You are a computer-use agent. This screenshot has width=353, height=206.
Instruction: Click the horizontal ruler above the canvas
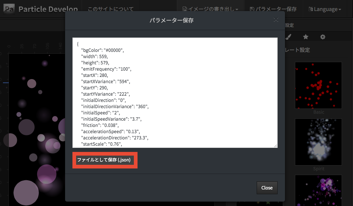coord(37,46)
